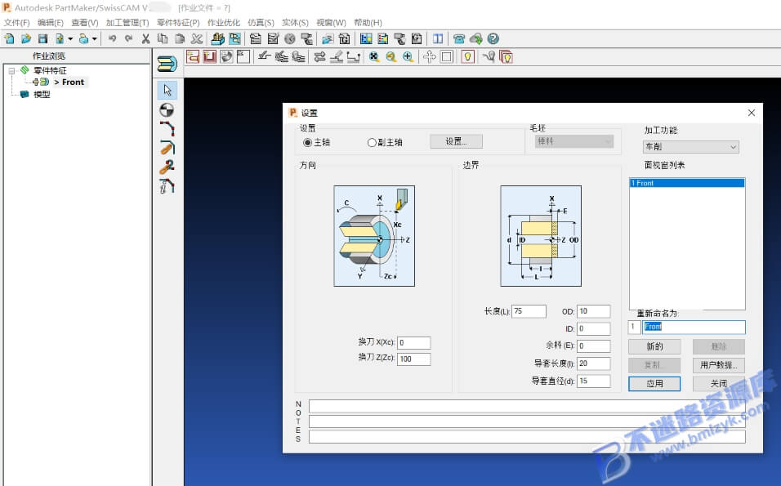The width and height of the screenshot is (781, 486).
Task: Close the 设置 dialog with X
Action: point(752,113)
